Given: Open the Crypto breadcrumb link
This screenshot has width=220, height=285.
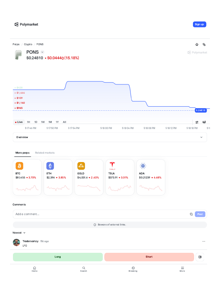Looking at the screenshot, I should [x=28, y=44].
